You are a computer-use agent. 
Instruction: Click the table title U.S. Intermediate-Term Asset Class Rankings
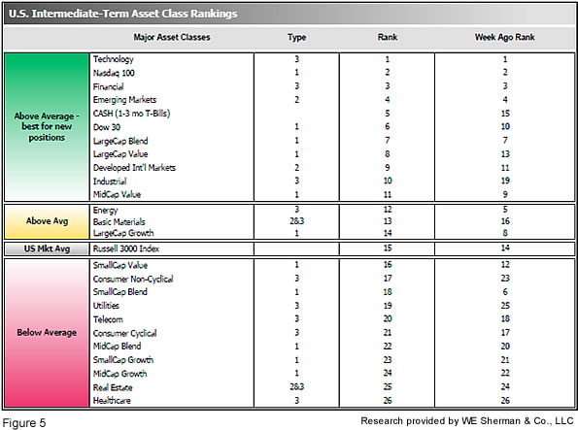click(x=122, y=14)
